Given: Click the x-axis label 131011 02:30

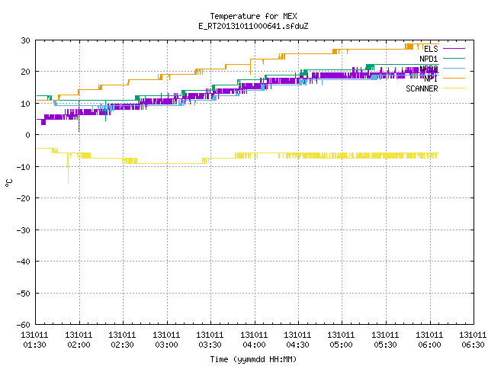Looking at the screenshot, I should (122, 340).
